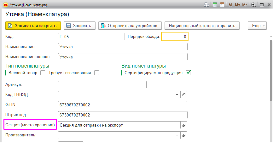Click the Производитель text field
The image size is (273, 143).
116,135
